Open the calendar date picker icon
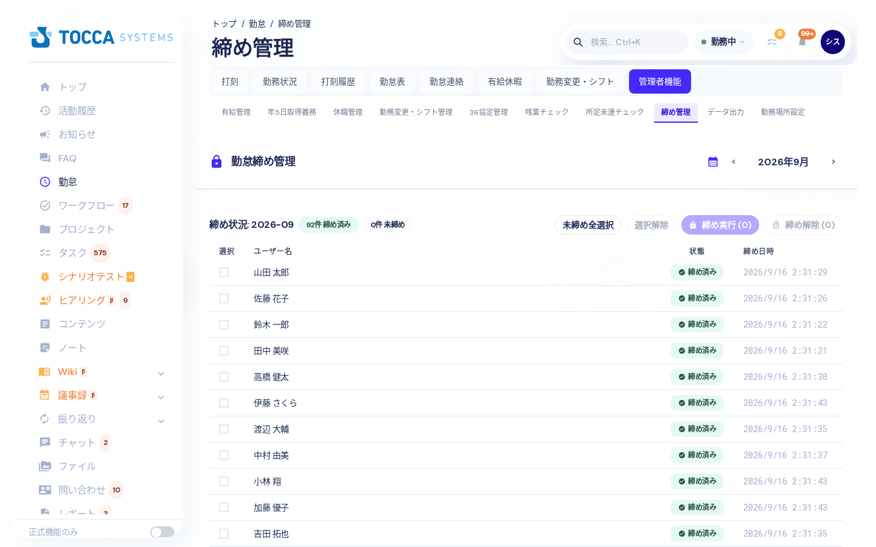Image resolution: width=876 pixels, height=547 pixels. pyautogui.click(x=713, y=162)
